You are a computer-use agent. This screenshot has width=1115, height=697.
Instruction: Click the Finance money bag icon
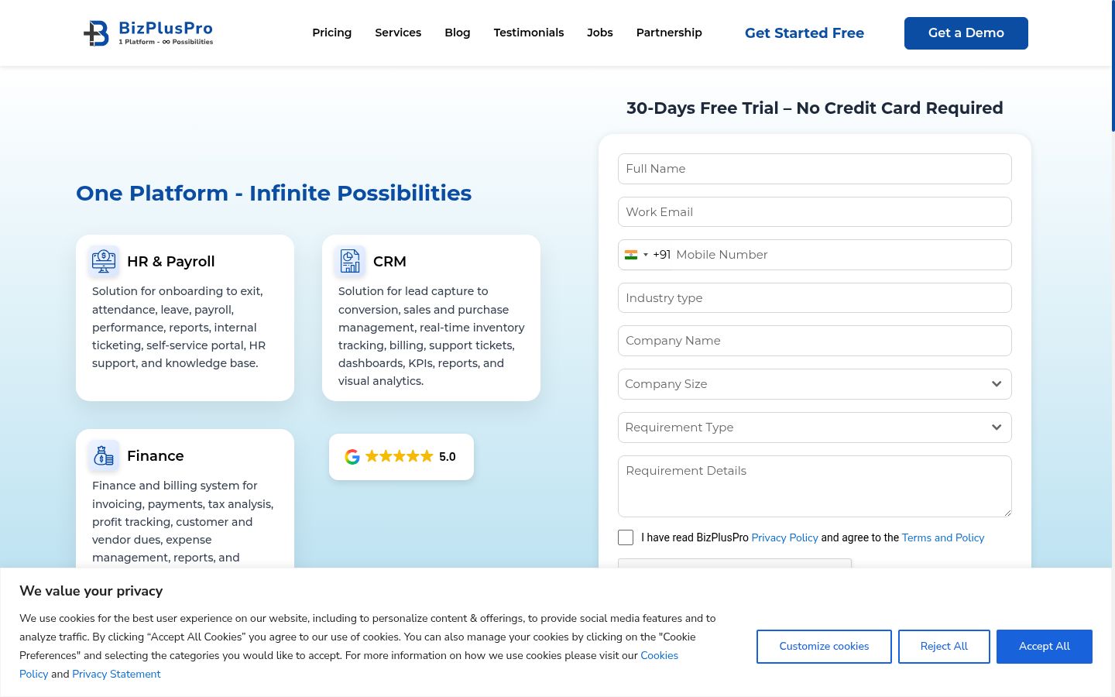click(104, 455)
